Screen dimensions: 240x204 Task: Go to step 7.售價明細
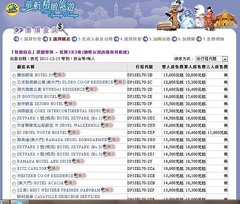(x=213, y=39)
